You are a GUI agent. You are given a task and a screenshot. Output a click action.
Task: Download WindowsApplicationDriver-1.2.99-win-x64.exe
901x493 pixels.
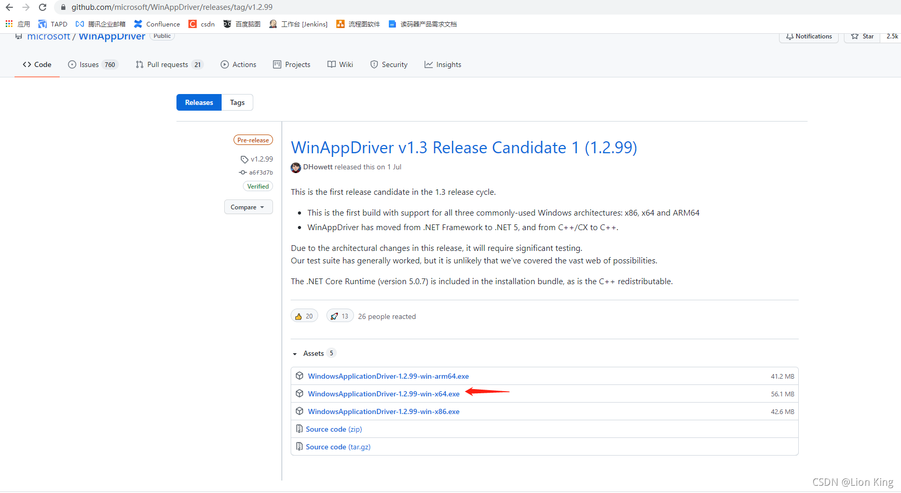coord(384,394)
